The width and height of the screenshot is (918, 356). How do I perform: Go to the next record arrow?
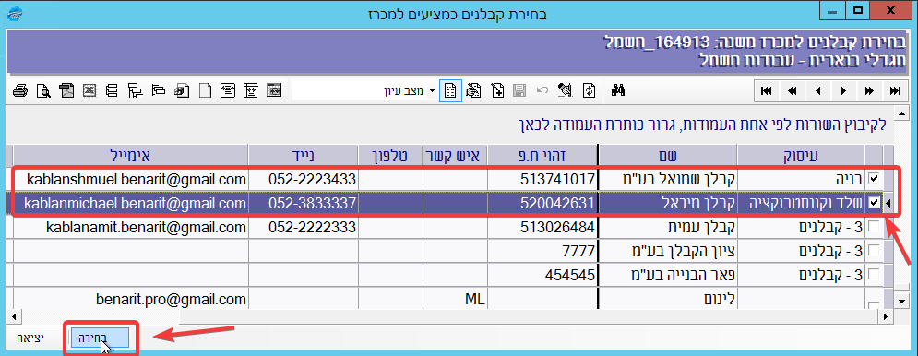843,90
